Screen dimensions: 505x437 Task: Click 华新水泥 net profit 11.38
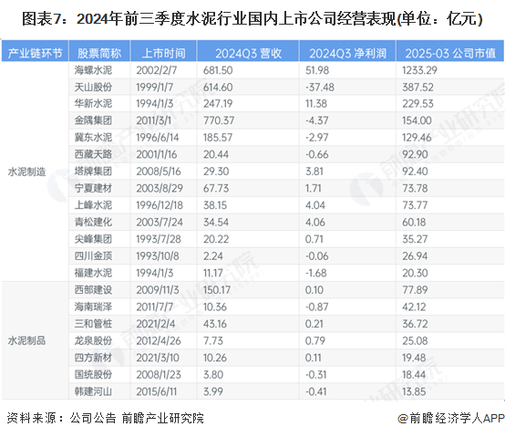[316, 103]
